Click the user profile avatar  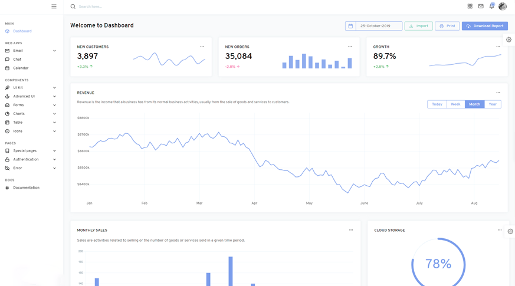click(x=503, y=6)
